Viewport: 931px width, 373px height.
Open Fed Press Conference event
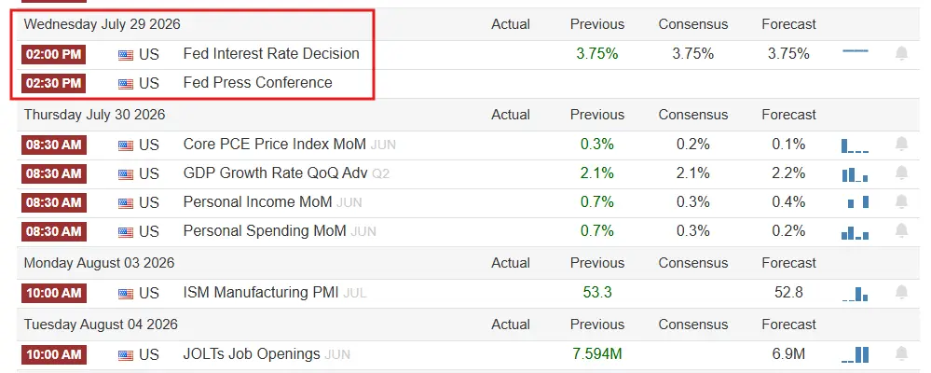258,83
